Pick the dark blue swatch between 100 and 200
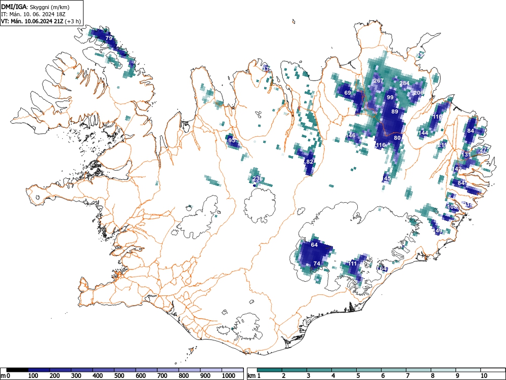The image size is (506, 380). click(39, 370)
